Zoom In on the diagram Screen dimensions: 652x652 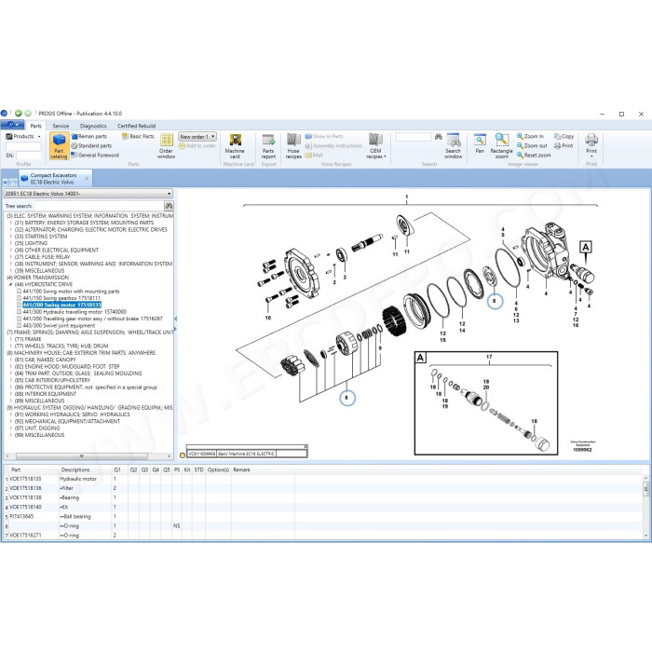tap(530, 136)
